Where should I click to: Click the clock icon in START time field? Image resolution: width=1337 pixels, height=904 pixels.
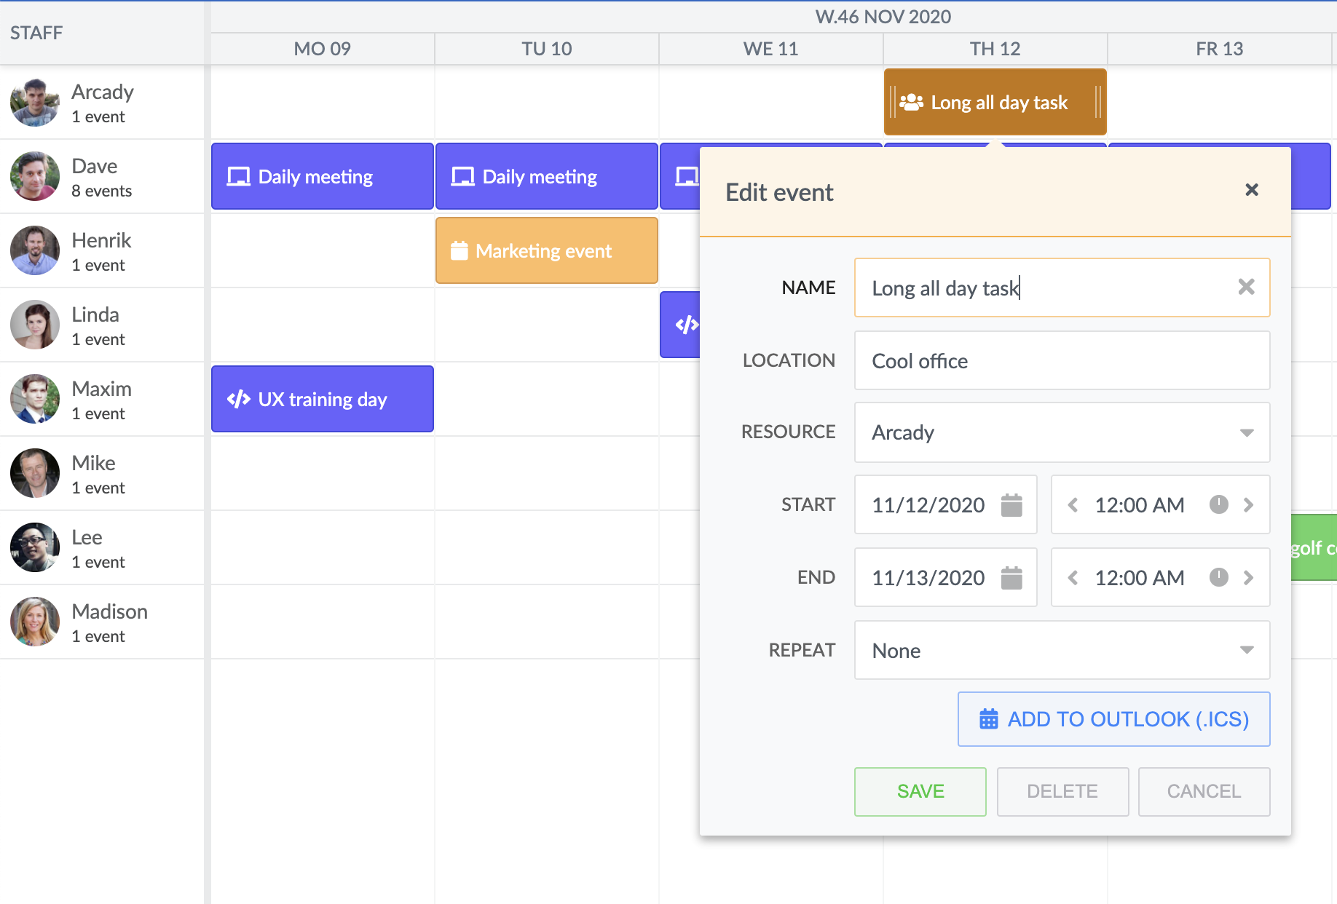click(x=1218, y=504)
